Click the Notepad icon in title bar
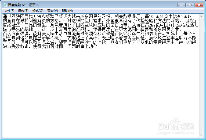The width and height of the screenshot is (206, 140). point(5,5)
